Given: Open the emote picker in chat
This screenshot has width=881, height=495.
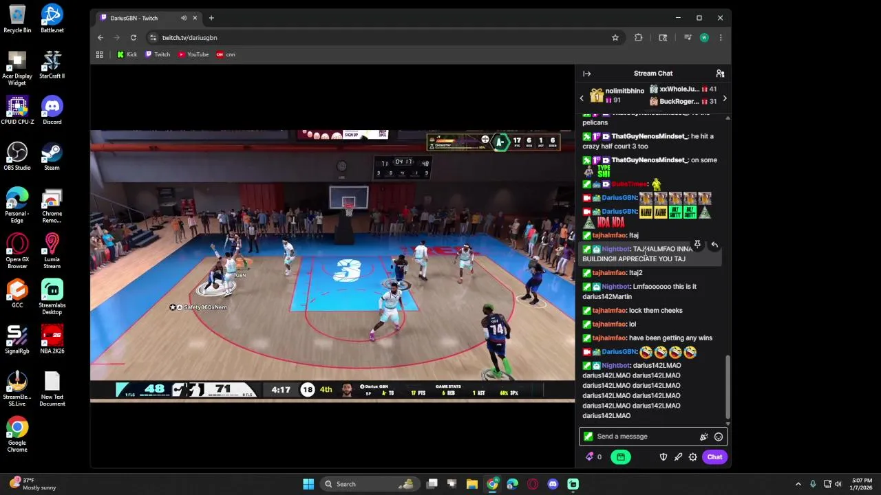Looking at the screenshot, I should click(x=719, y=437).
